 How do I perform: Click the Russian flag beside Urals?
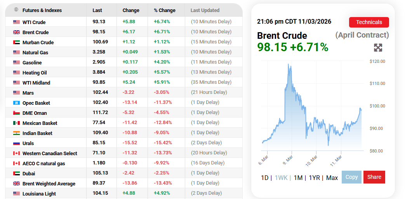(x=16, y=143)
